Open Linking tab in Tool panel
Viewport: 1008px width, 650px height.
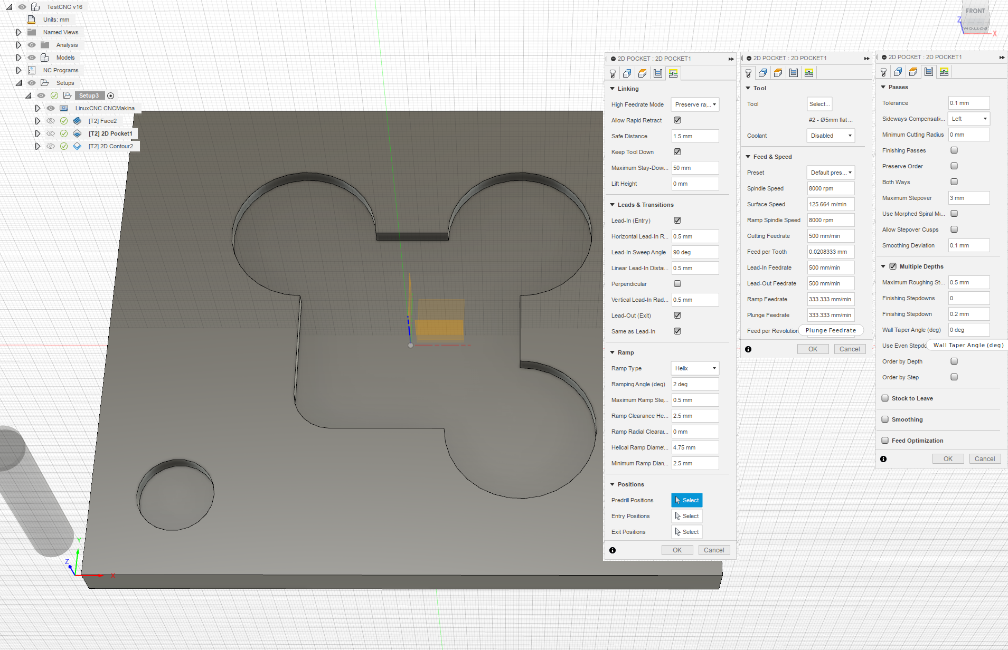tap(809, 73)
